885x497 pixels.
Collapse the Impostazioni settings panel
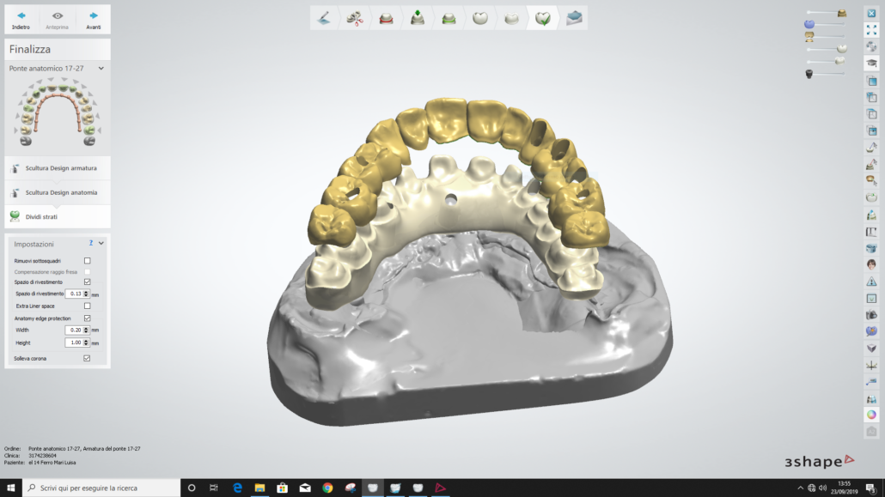click(101, 244)
